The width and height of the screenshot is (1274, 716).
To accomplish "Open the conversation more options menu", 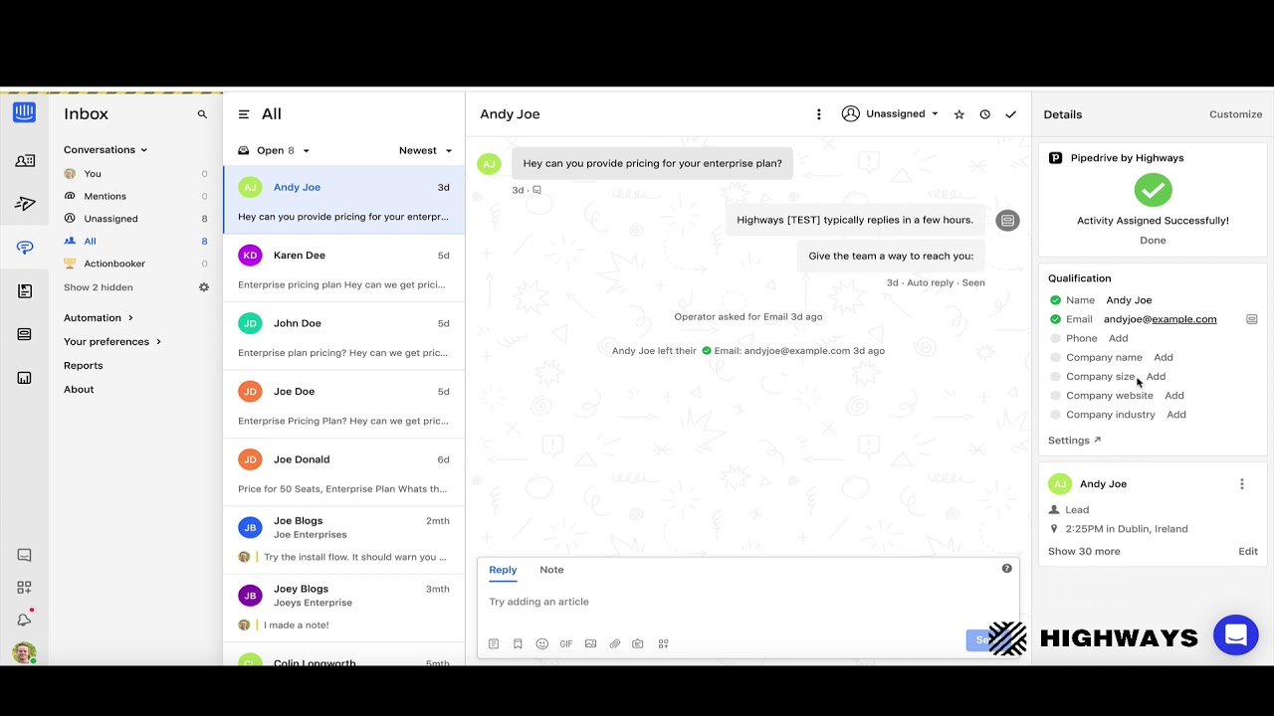I will [x=819, y=114].
